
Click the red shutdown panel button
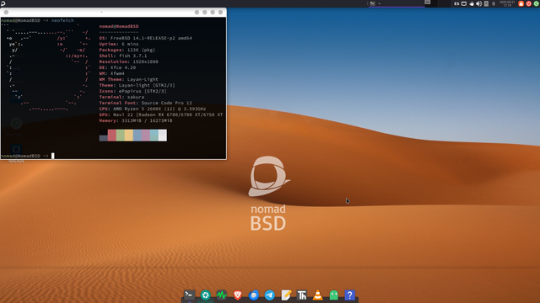529,3
